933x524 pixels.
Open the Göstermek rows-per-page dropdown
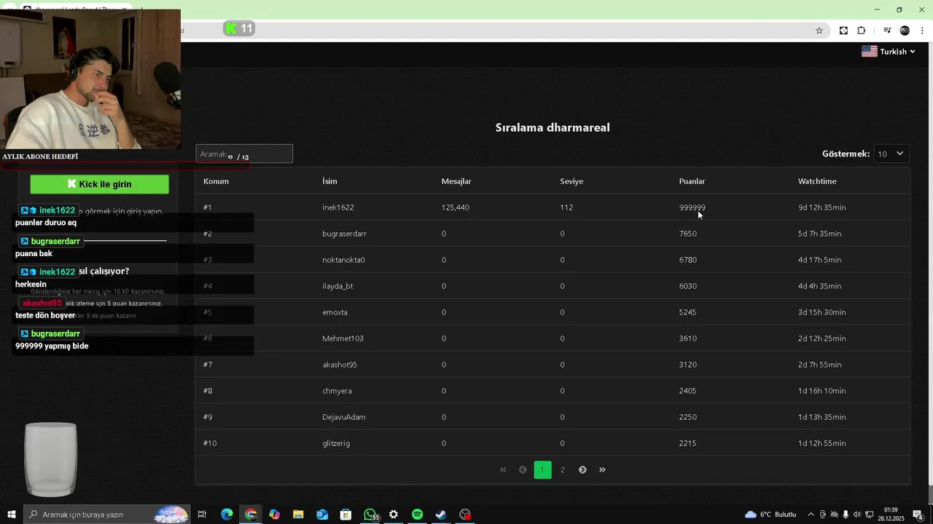pyautogui.click(x=891, y=154)
